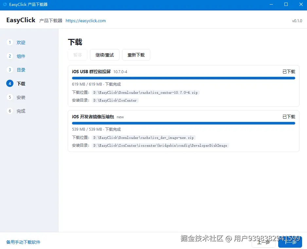Click the ios_center-10.7.0-4.zip download path
Viewport: 307px width, 249px height.
145,92
